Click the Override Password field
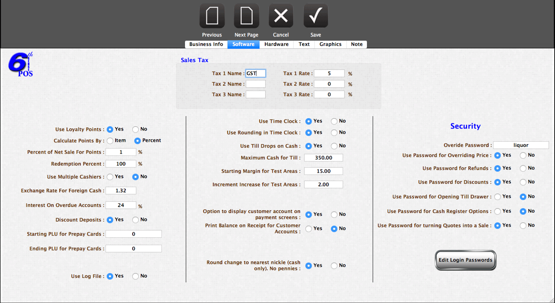555x303 pixels. [x=521, y=145]
